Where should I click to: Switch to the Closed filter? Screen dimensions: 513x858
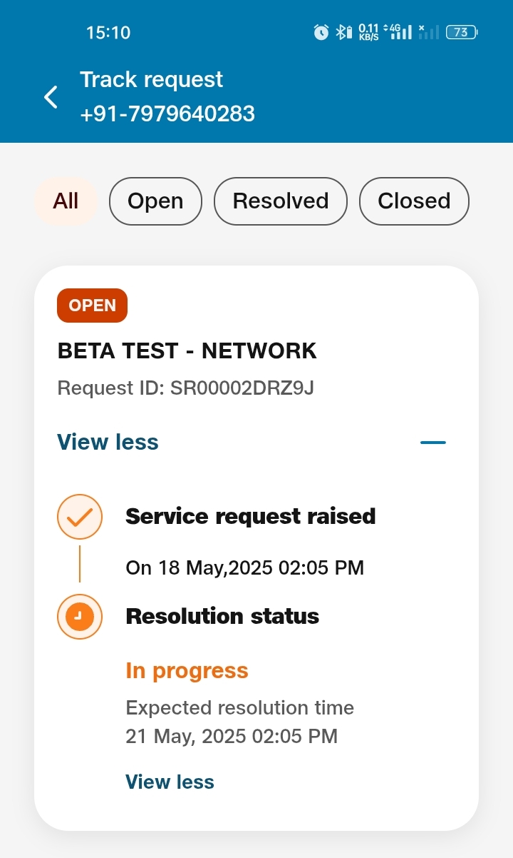(x=414, y=201)
